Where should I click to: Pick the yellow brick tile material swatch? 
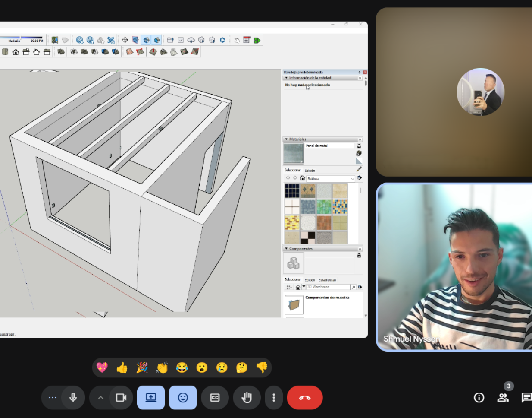[x=292, y=223]
